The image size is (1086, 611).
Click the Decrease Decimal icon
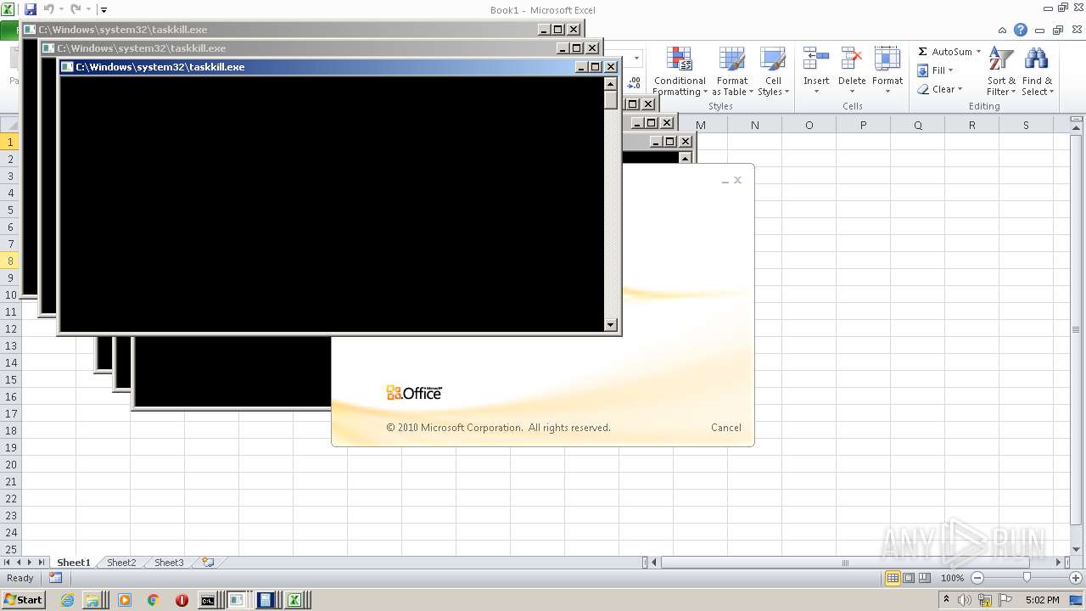tap(634, 83)
